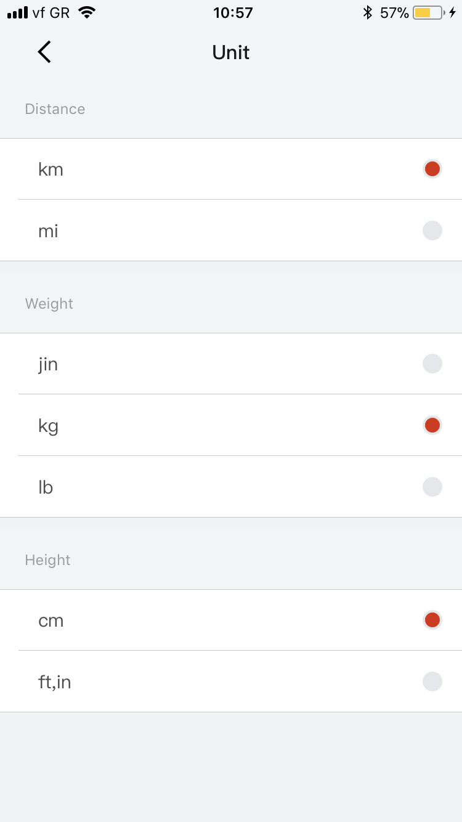Select the mi radio button
462x822 pixels.
coord(432,230)
